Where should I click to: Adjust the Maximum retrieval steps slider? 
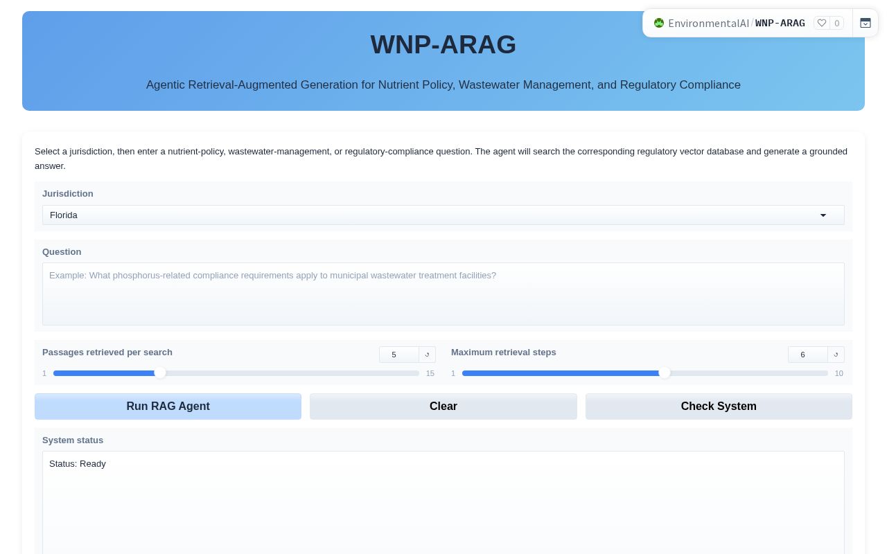point(645,373)
